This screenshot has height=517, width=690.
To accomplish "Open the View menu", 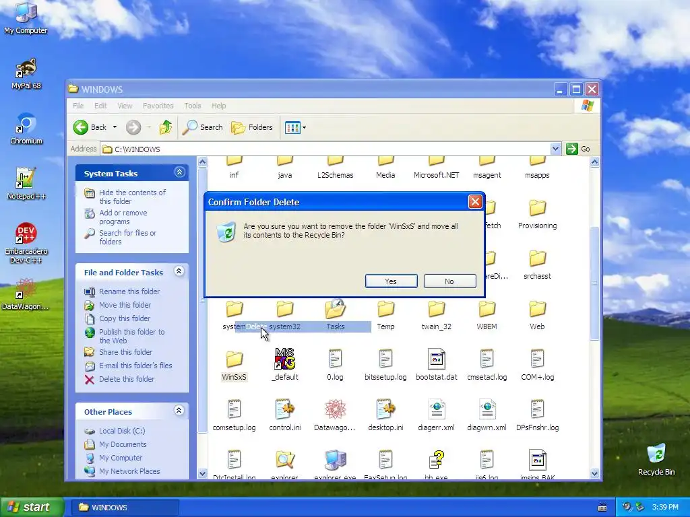I will pos(125,106).
